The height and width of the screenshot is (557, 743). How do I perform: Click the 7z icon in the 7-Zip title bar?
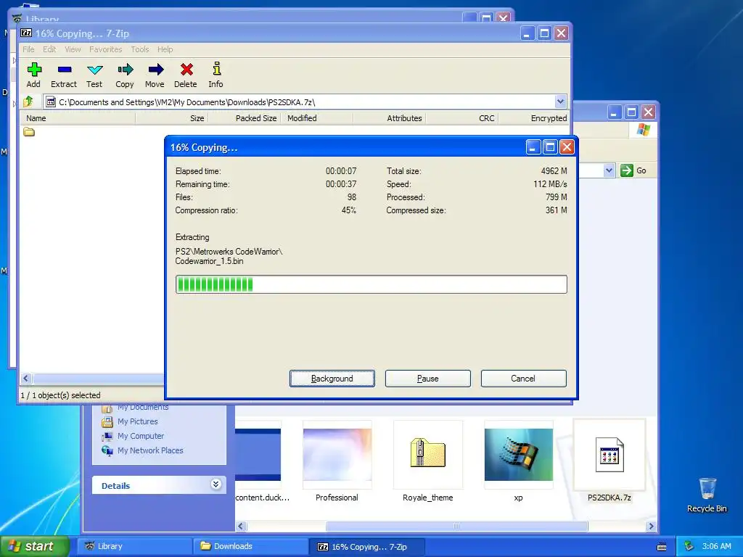27,33
